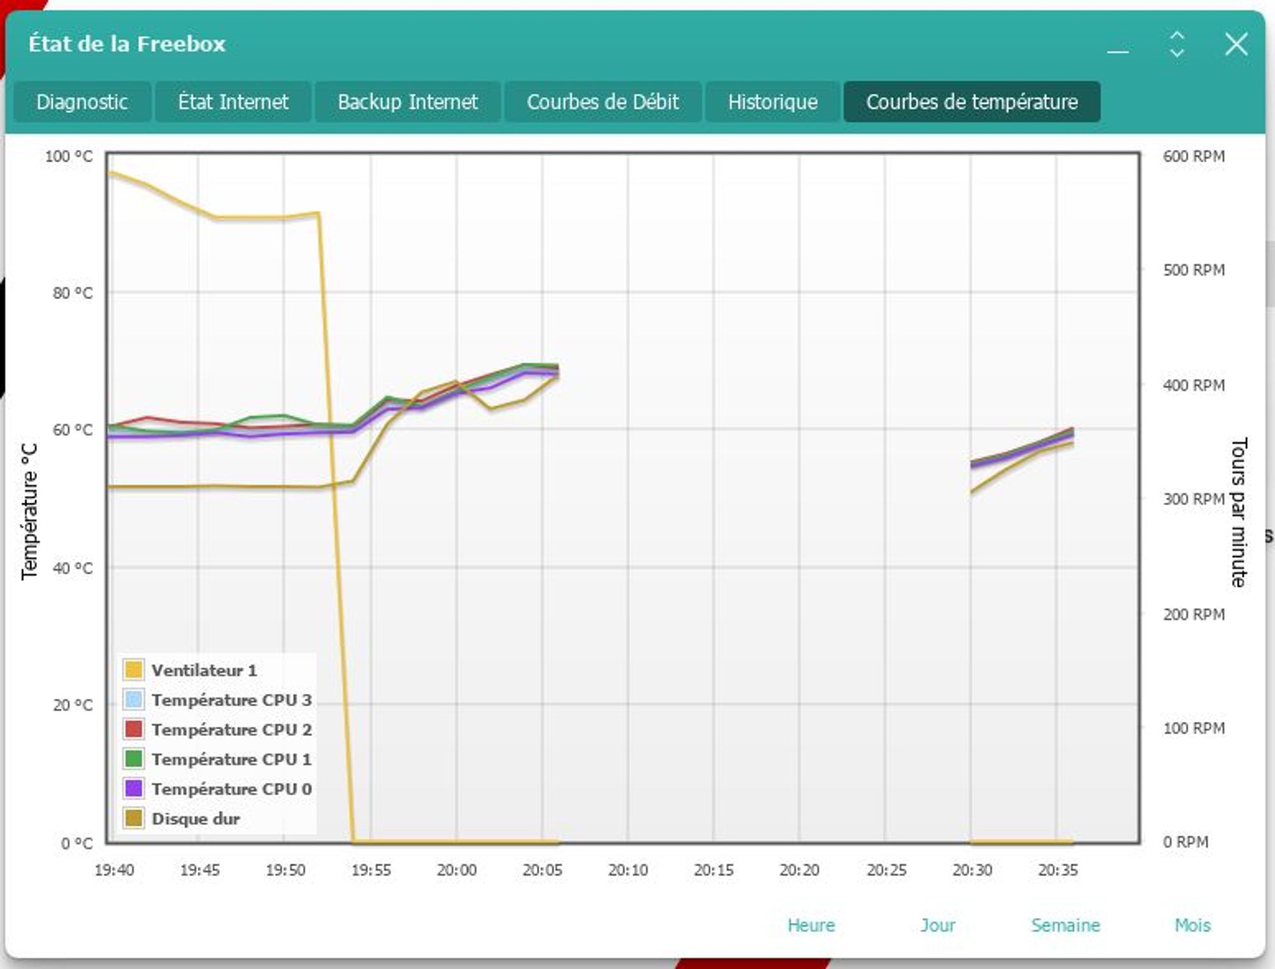Click the État de la Freebox title

[x=127, y=44]
